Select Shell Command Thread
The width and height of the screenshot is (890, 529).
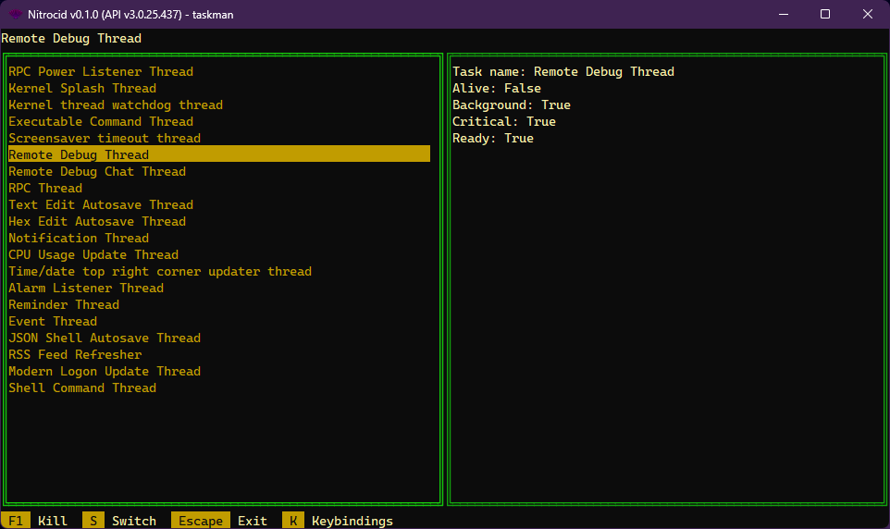point(82,388)
